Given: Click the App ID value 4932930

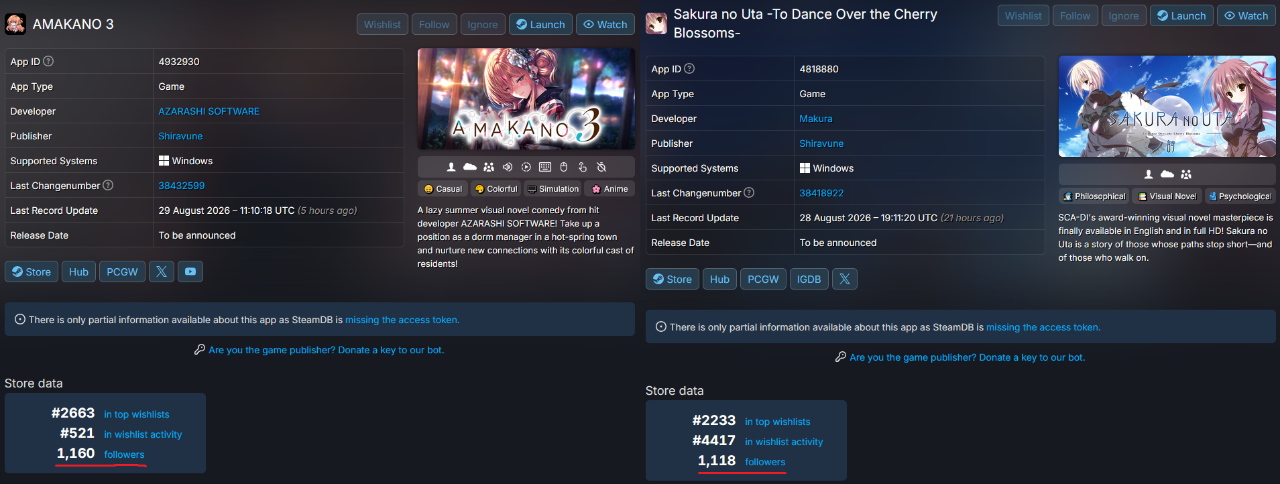Looking at the screenshot, I should [x=179, y=62].
